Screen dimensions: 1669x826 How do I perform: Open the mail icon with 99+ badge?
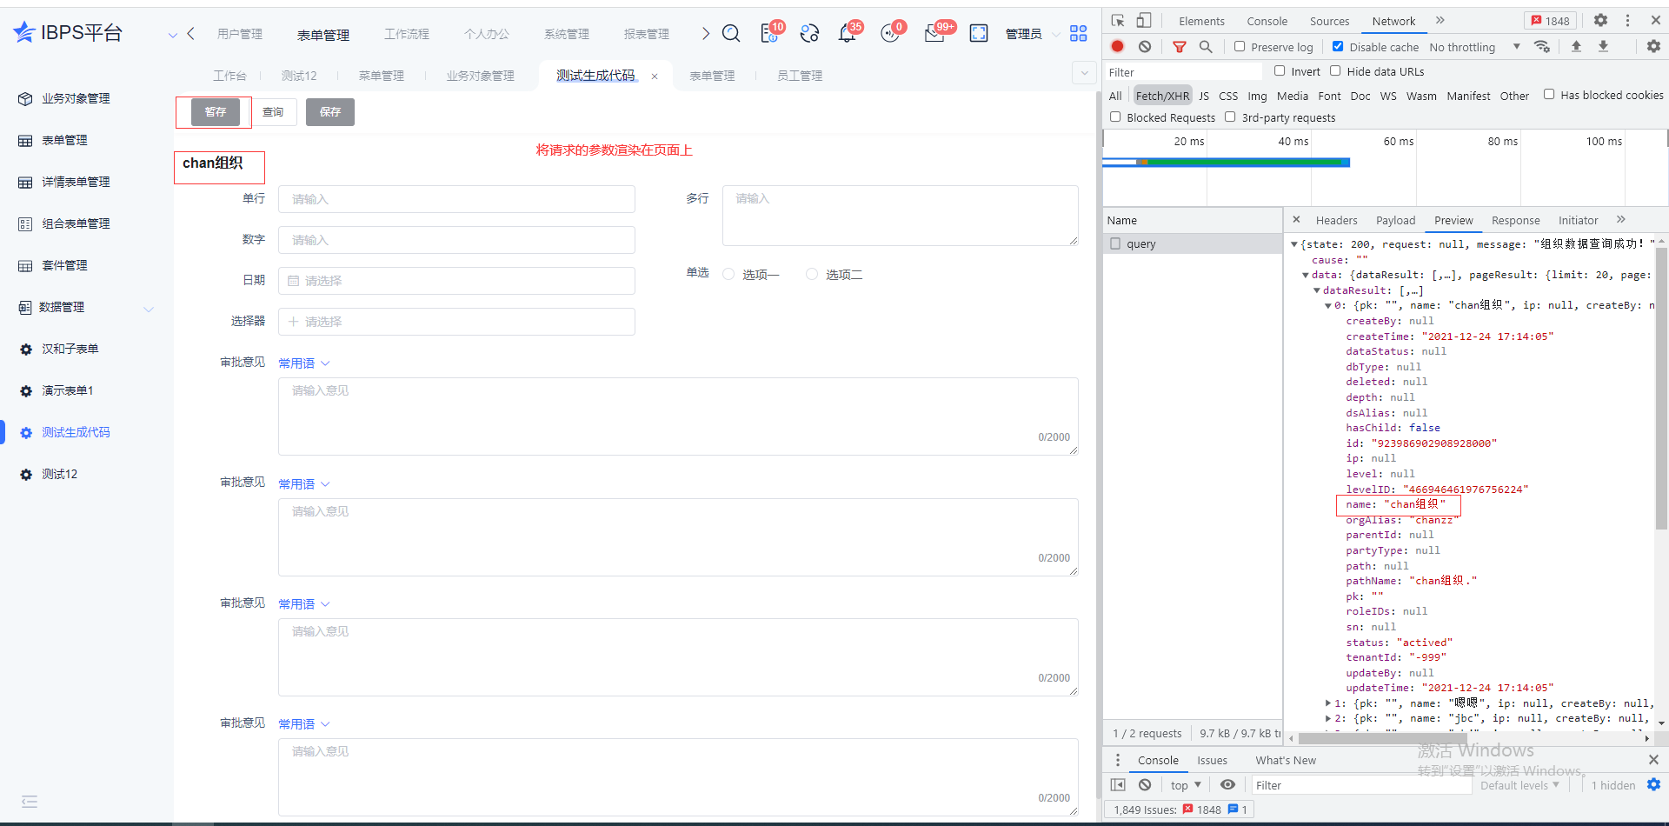[934, 34]
